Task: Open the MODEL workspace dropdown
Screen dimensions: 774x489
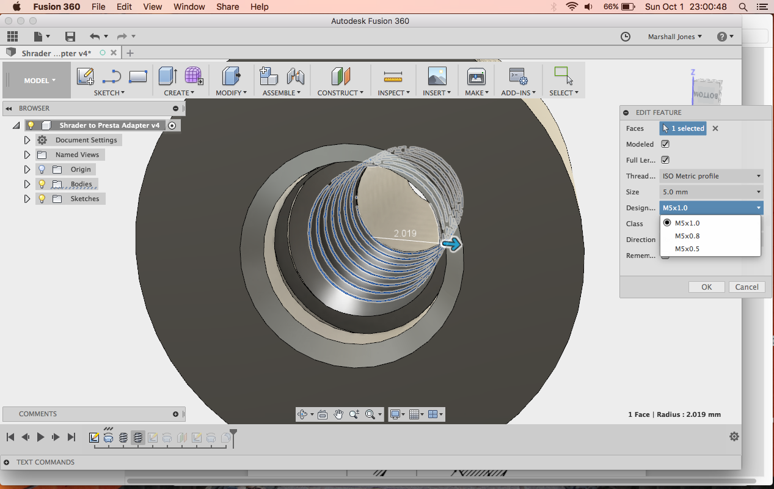Action: [x=39, y=80]
